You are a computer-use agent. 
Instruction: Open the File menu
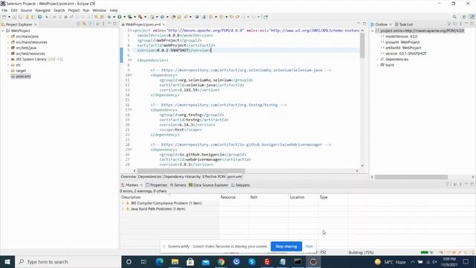click(x=4, y=10)
